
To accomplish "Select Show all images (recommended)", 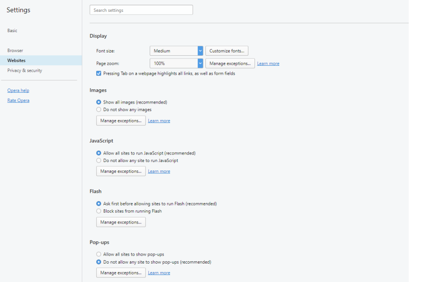I will click(99, 102).
